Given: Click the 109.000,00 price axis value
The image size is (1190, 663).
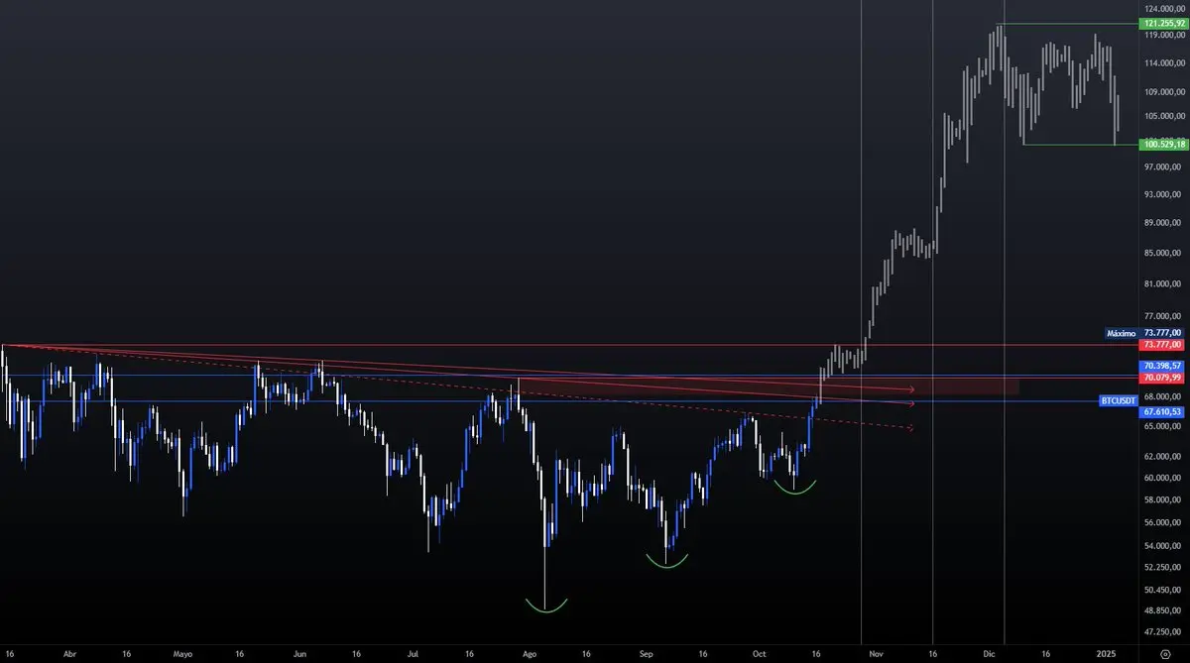Looking at the screenshot, I should point(1163,91).
